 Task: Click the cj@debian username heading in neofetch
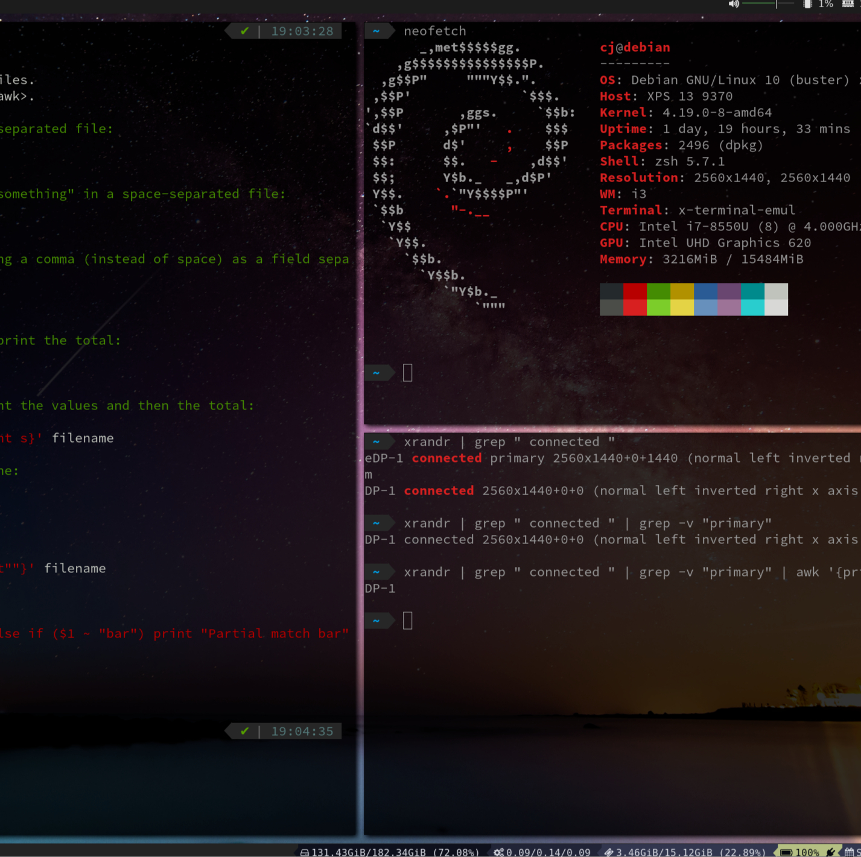click(635, 47)
